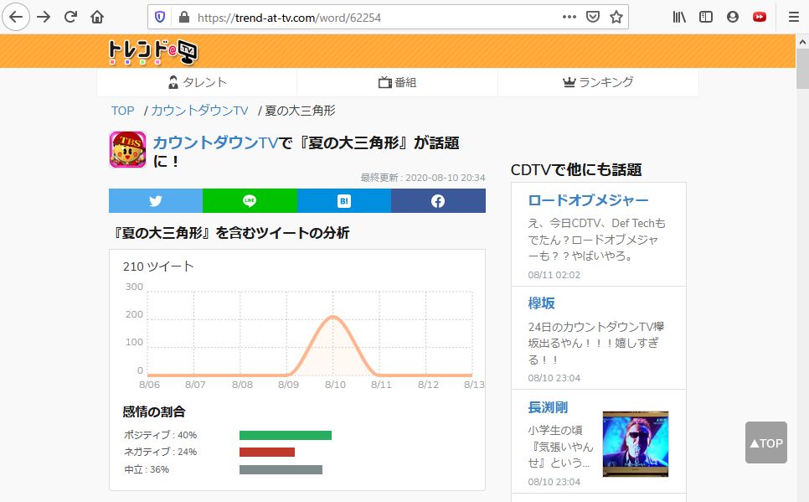Go back with the browser back arrow

pos(16,17)
